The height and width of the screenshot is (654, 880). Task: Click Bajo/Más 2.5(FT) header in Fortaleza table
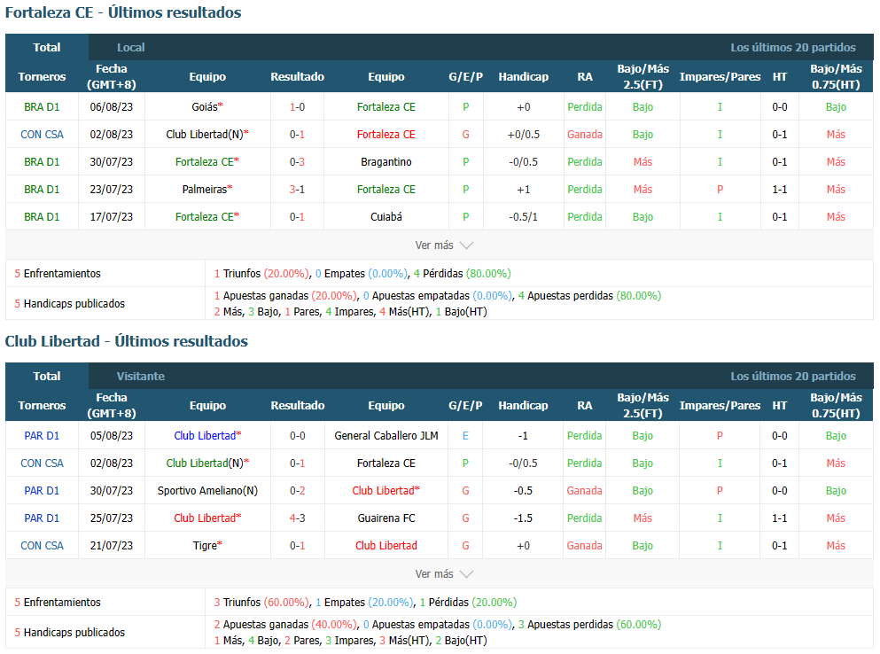pos(642,77)
